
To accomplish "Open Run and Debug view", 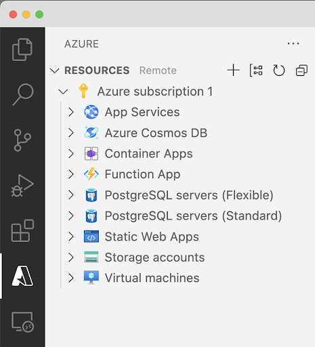I will [22, 186].
